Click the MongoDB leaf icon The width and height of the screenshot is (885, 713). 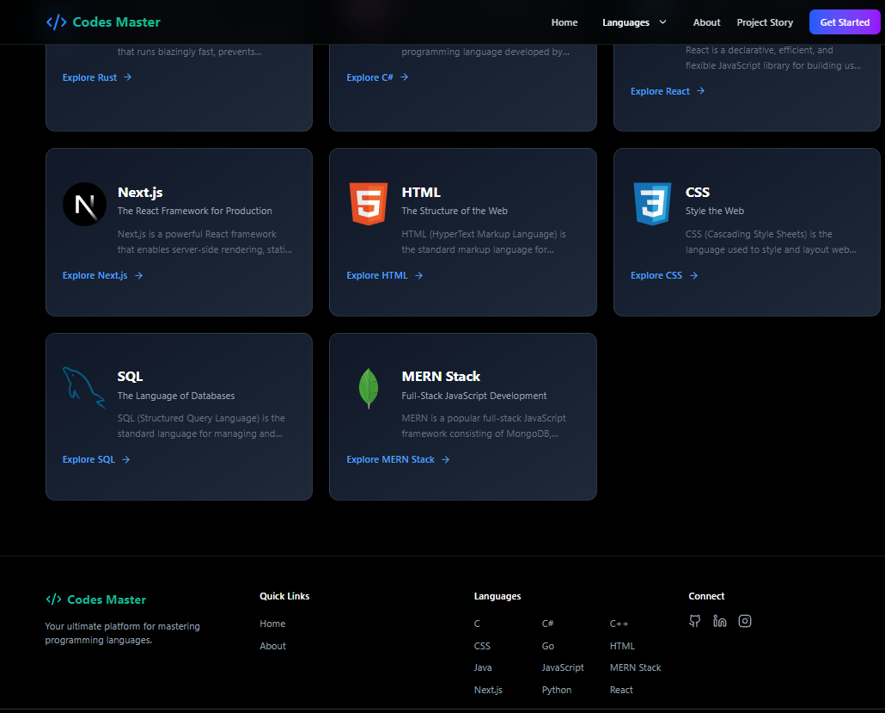pyautogui.click(x=369, y=388)
